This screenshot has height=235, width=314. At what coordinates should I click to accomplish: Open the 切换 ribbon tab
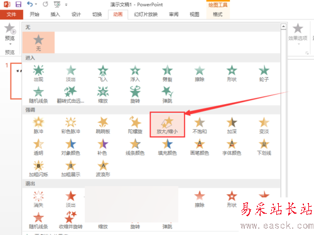[97, 14]
